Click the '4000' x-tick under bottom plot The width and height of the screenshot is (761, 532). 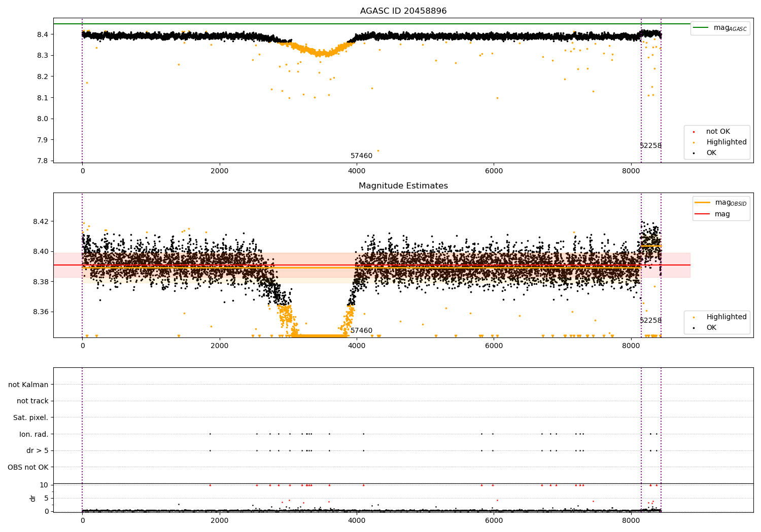point(357,521)
